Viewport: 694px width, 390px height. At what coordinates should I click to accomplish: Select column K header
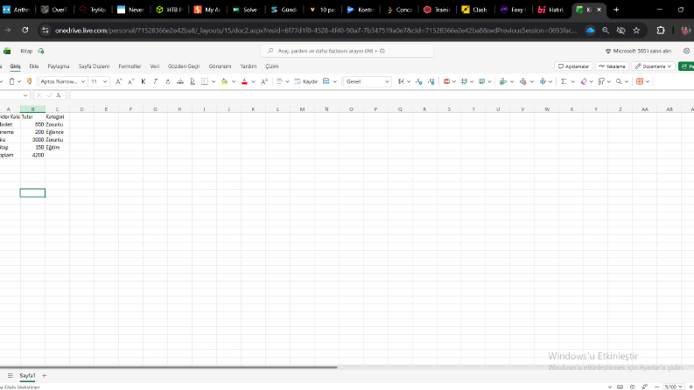tap(253, 109)
